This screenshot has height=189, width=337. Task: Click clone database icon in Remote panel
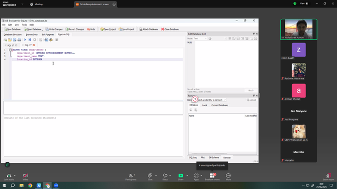[x=195, y=110]
